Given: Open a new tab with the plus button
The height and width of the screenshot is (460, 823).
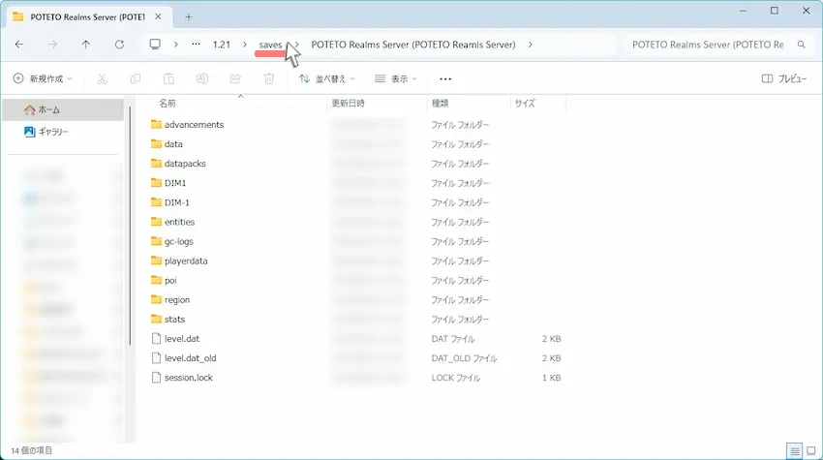Looking at the screenshot, I should pyautogui.click(x=189, y=15).
